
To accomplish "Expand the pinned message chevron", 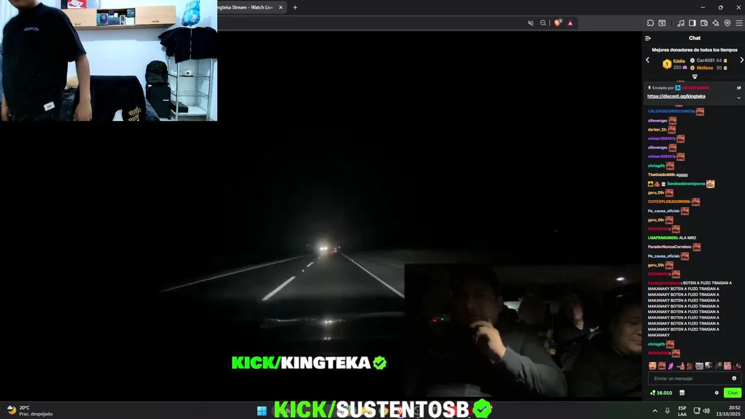I will click(x=739, y=98).
